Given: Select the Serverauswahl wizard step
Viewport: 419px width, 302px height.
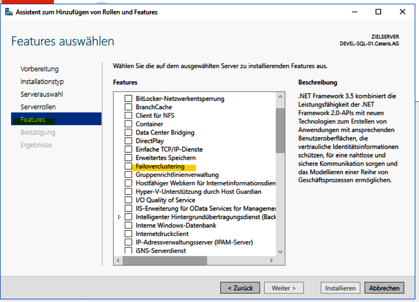Looking at the screenshot, I should (x=41, y=94).
